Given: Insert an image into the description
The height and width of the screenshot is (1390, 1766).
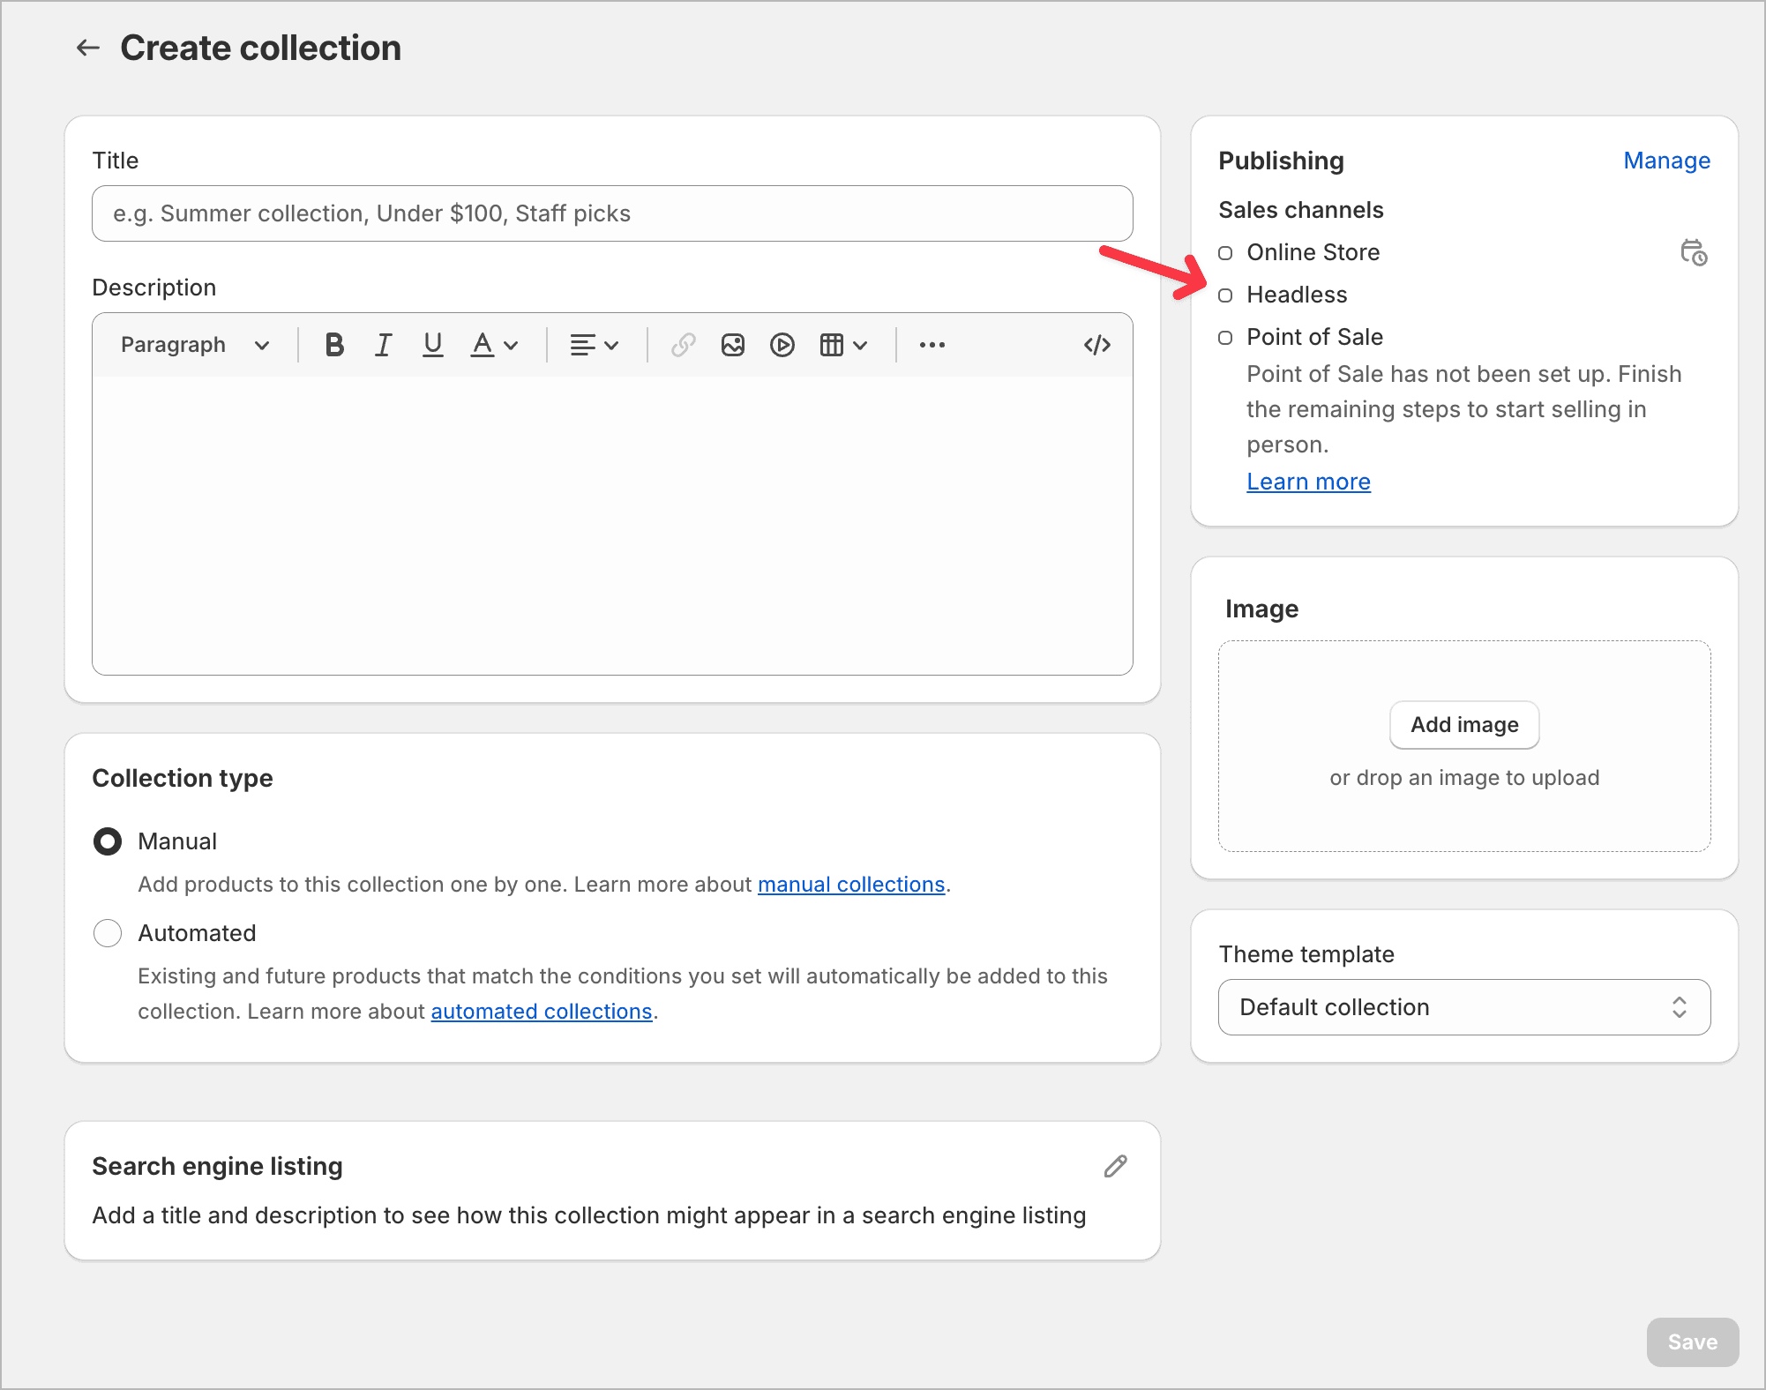Looking at the screenshot, I should (x=732, y=344).
